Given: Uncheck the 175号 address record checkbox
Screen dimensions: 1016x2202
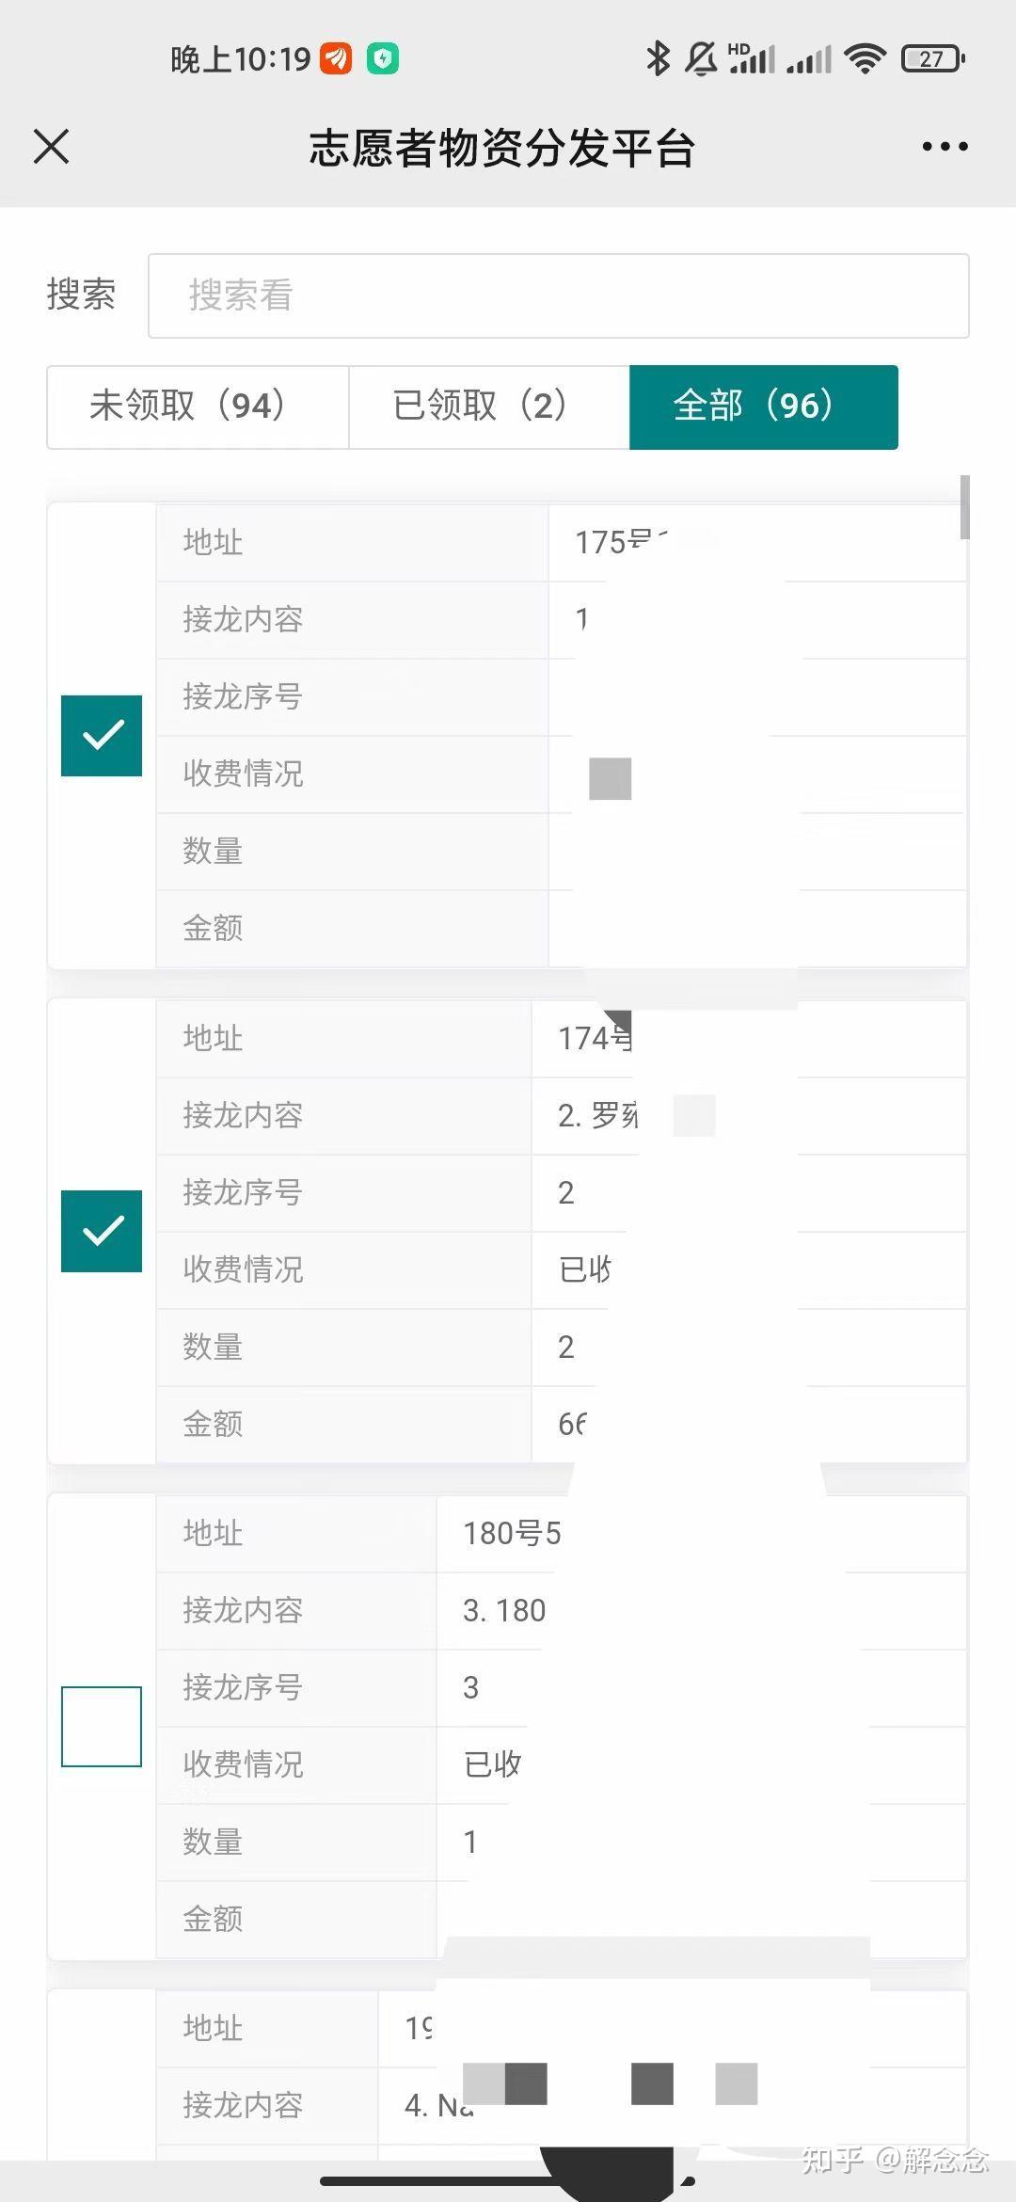Looking at the screenshot, I should point(102,736).
